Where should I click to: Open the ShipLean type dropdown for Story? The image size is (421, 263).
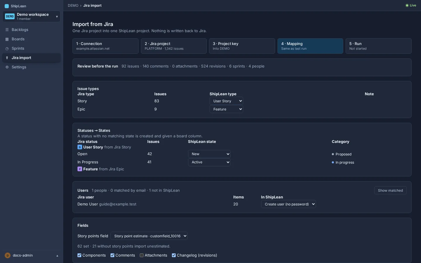(x=226, y=101)
